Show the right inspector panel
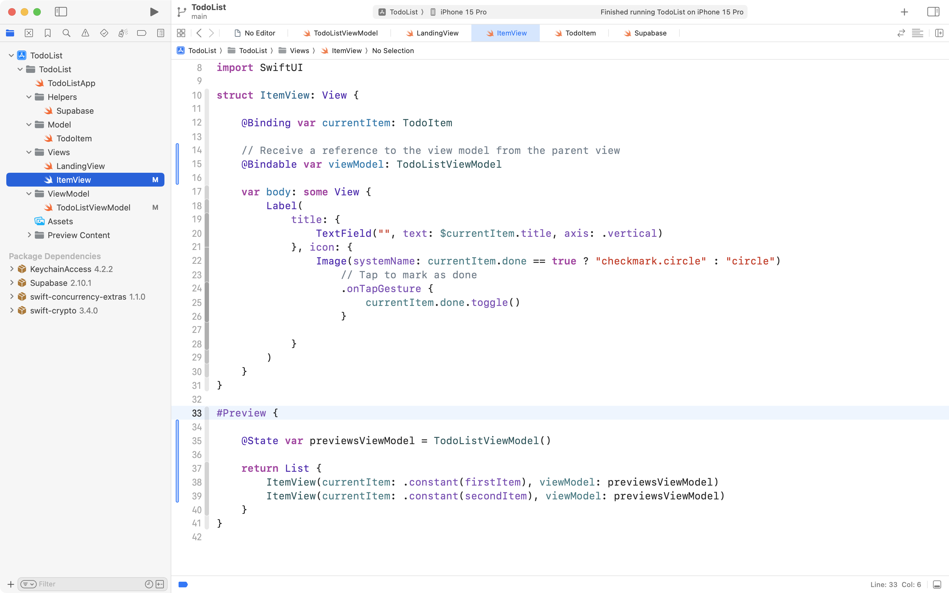This screenshot has width=949, height=593. 933,12
